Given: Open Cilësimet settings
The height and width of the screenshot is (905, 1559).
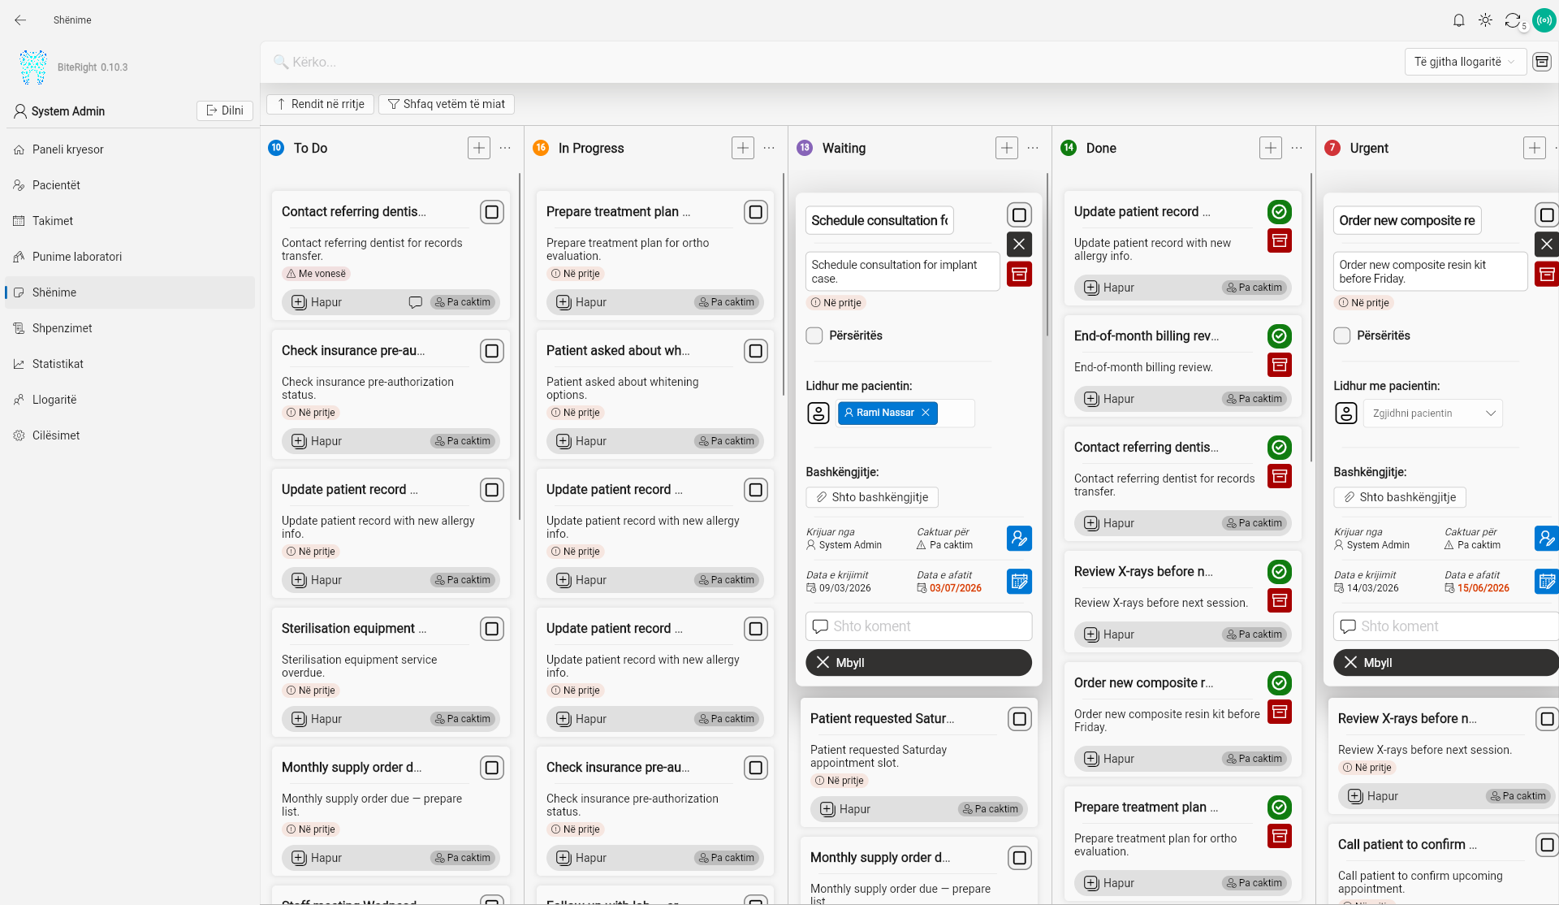Looking at the screenshot, I should pyautogui.click(x=130, y=435).
